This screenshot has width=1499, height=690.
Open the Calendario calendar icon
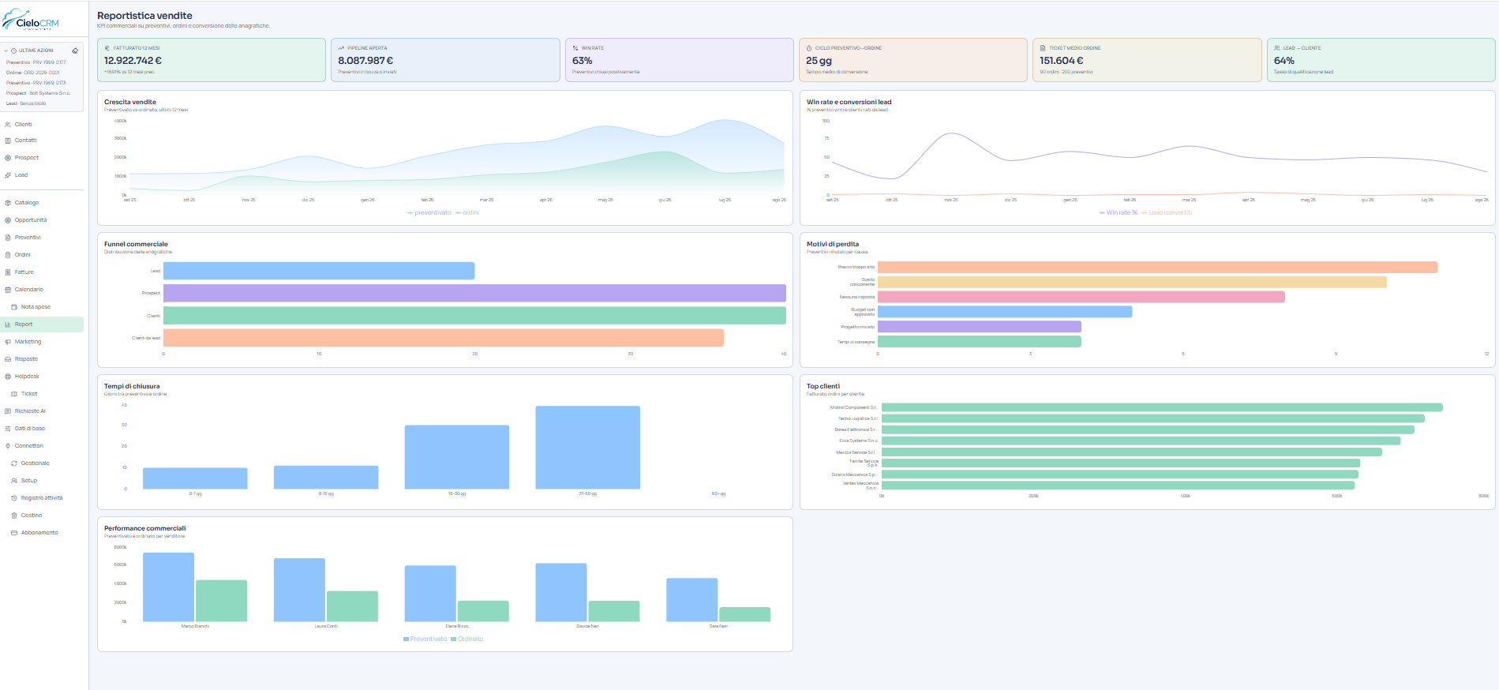coord(8,290)
